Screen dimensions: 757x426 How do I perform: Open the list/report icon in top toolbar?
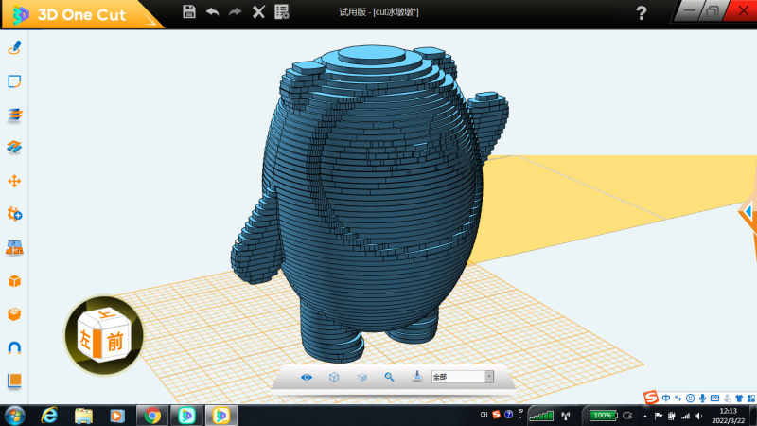click(x=282, y=11)
